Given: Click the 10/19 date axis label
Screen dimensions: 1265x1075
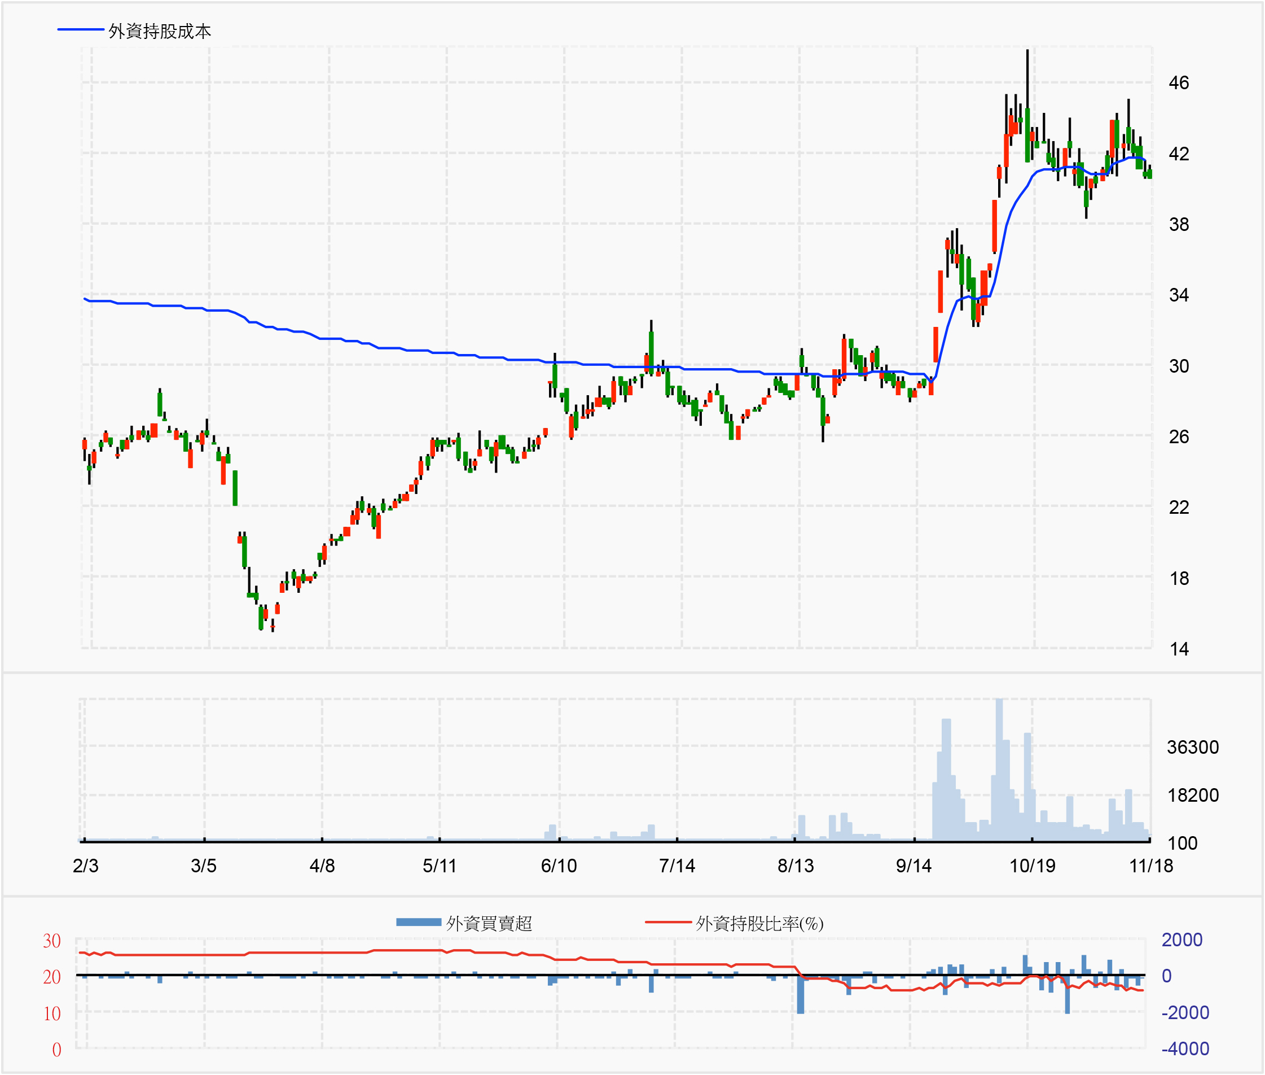Looking at the screenshot, I should (1033, 866).
